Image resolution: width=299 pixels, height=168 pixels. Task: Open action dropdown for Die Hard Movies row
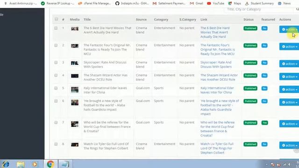tap(289, 29)
